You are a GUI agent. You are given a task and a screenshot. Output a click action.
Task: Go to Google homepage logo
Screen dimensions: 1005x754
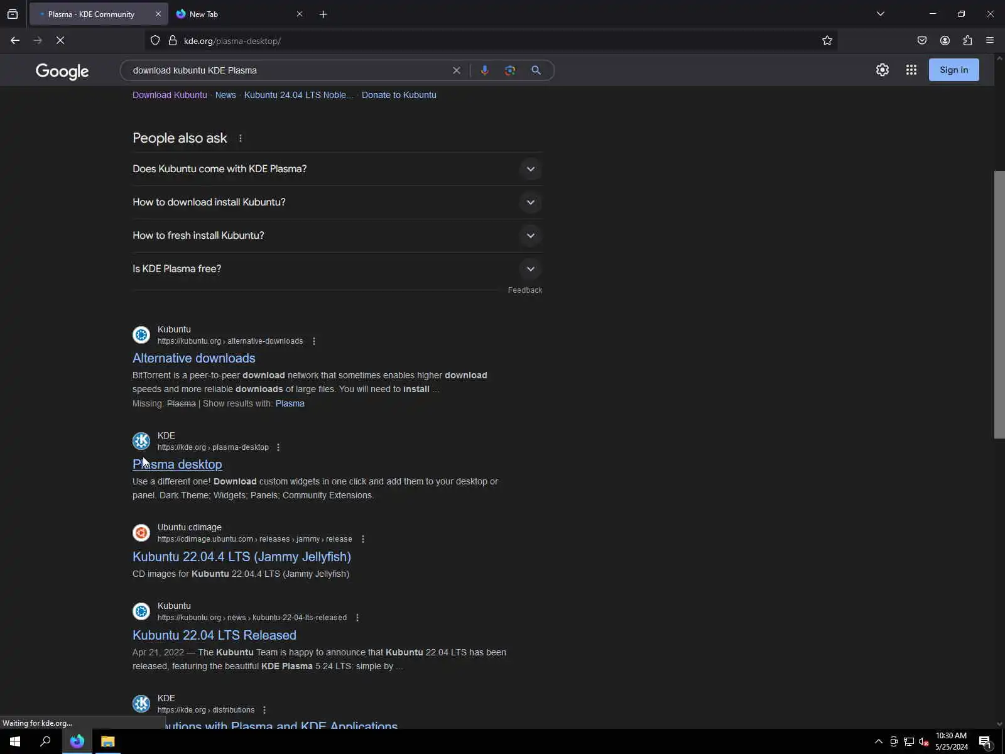[x=62, y=71]
